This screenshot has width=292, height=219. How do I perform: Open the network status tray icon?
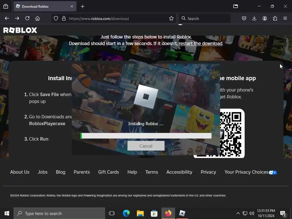click(245, 213)
